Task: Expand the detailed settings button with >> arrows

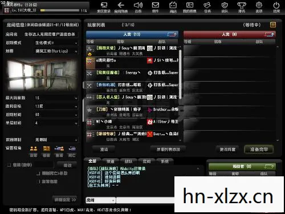Action: (x=64, y=200)
